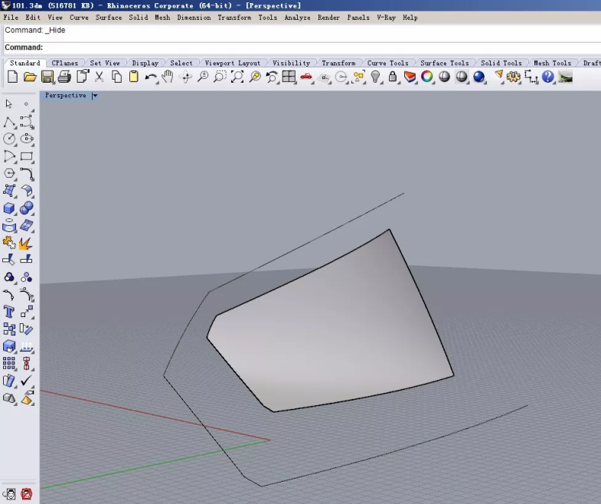
Task: Open the Perspective viewport dropdown arrow
Action: (95, 96)
